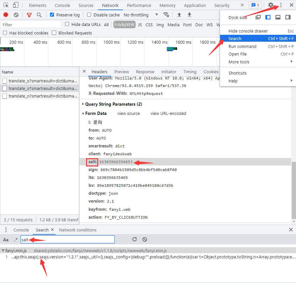
Task: Enable the Disable cache checkbox
Action: point(89,15)
